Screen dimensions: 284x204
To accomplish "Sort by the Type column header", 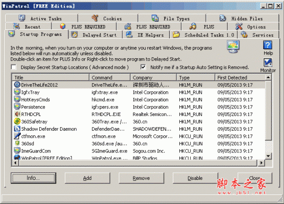I will tap(196, 78).
